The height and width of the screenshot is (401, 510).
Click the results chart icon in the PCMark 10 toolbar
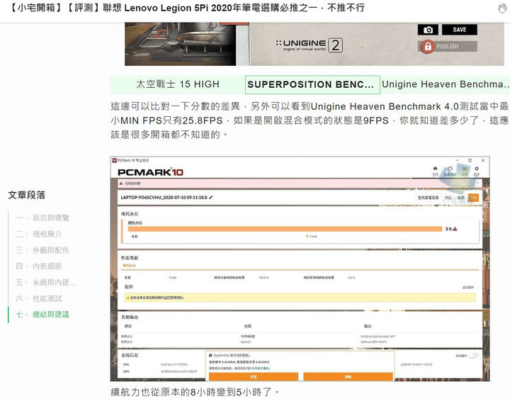coord(465,169)
